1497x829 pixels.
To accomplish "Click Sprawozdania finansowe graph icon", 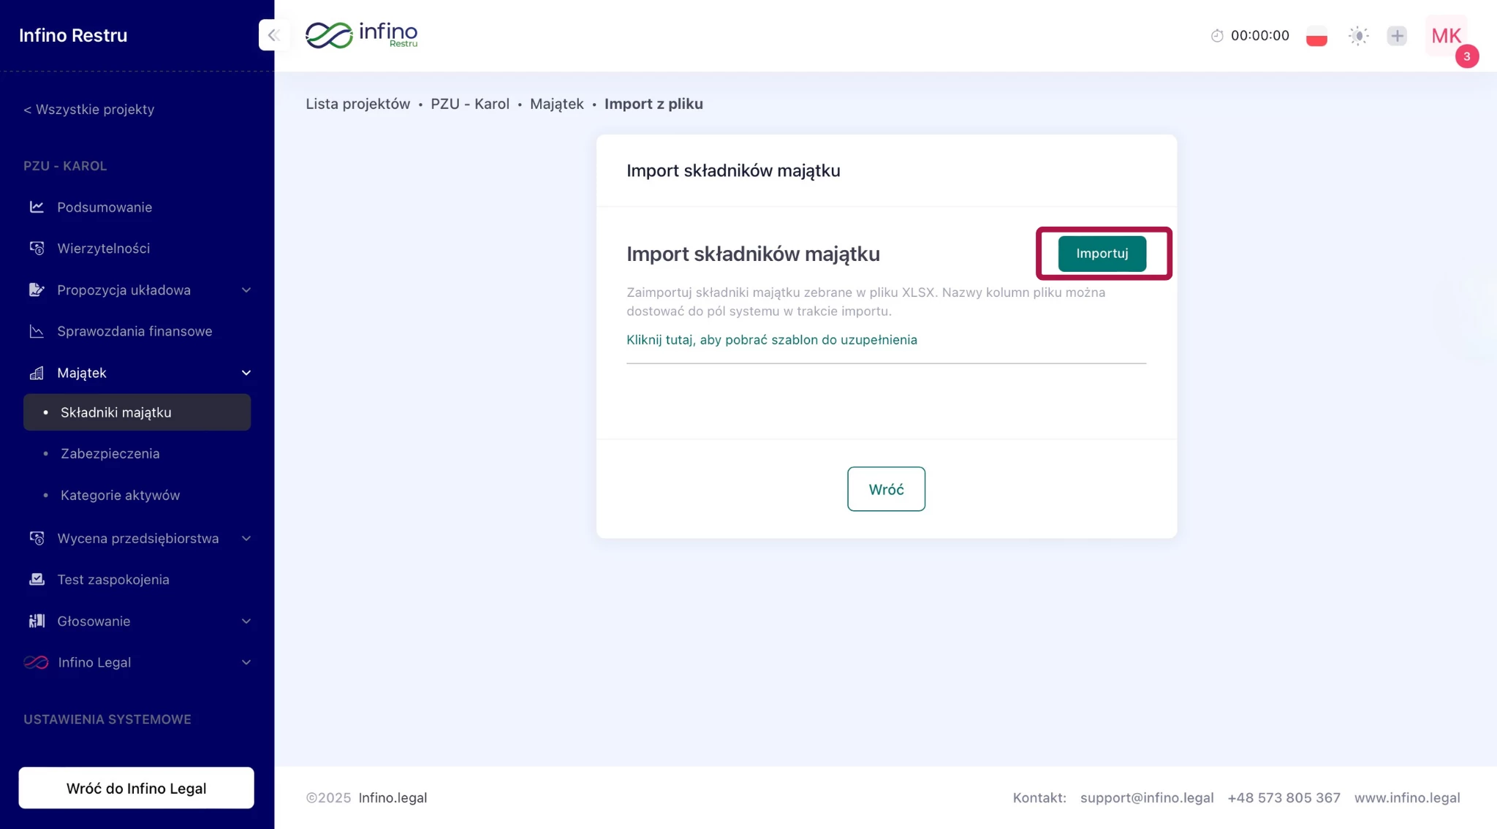I will [x=37, y=331].
